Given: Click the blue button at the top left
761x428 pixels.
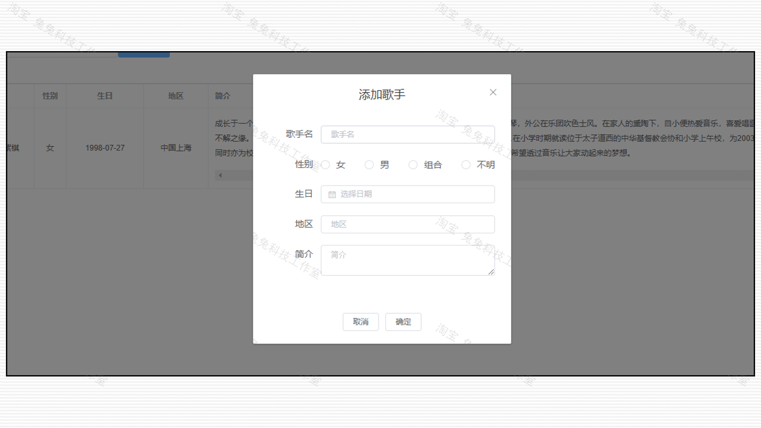Looking at the screenshot, I should [x=144, y=54].
